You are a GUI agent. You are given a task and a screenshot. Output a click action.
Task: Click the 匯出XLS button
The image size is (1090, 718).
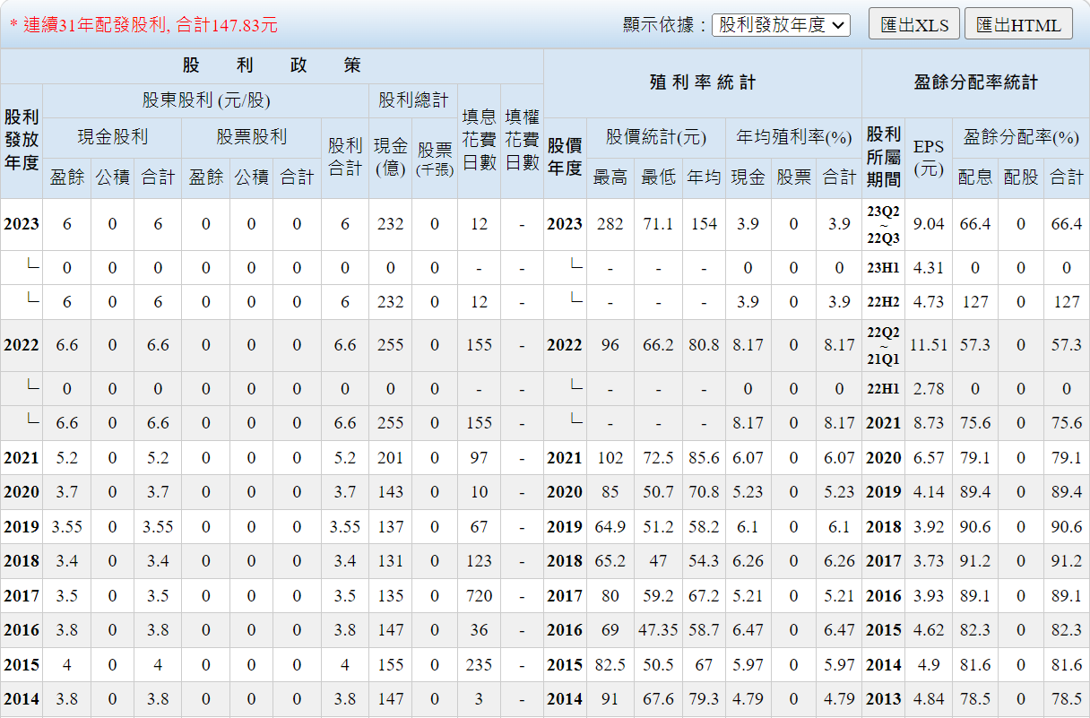pyautogui.click(x=914, y=25)
